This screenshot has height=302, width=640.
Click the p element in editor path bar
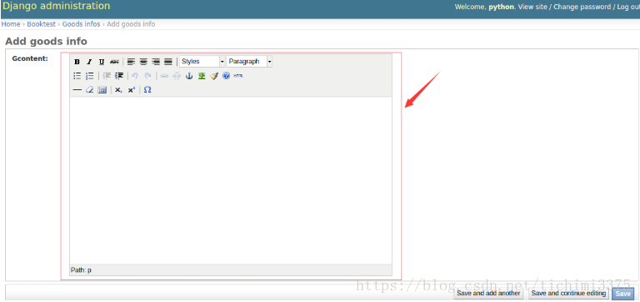89,270
